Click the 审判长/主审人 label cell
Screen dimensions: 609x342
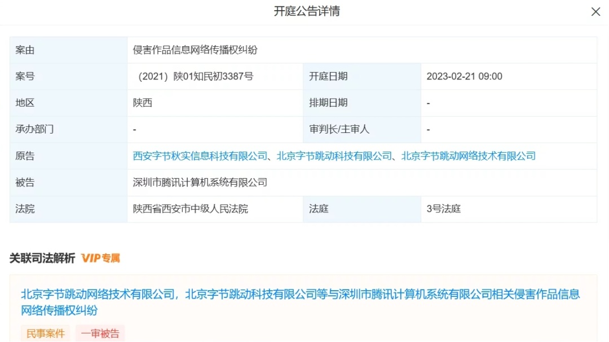(362, 129)
